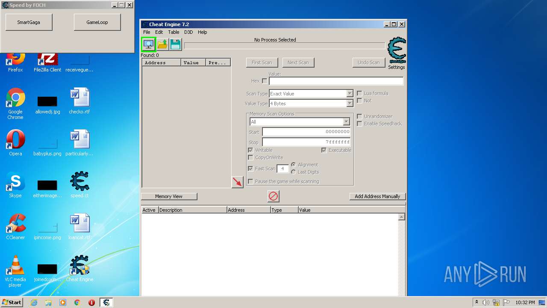Open the File menu
The image size is (547, 308).
pyautogui.click(x=147, y=32)
